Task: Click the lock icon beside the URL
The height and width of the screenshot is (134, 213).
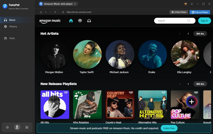Action: click(x=63, y=12)
